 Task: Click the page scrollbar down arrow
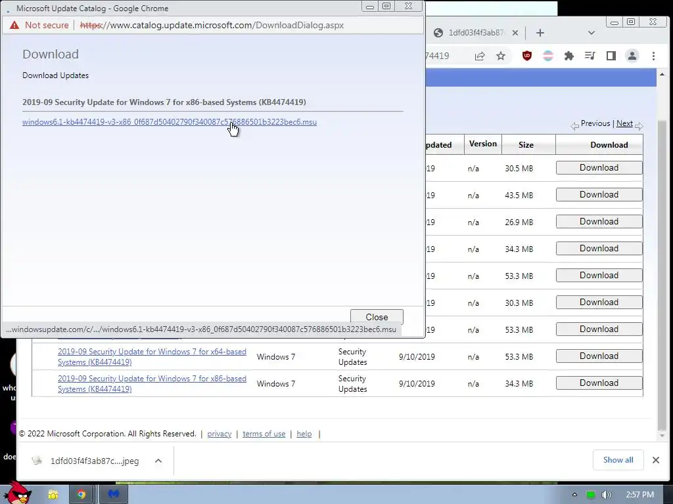[x=662, y=436]
